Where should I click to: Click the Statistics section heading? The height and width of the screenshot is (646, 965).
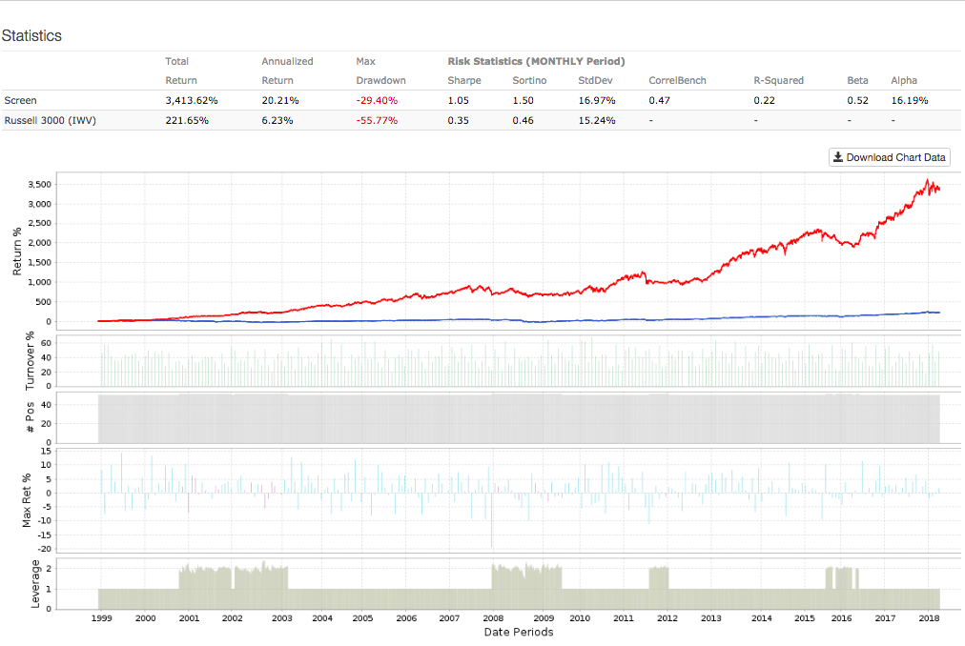31,35
